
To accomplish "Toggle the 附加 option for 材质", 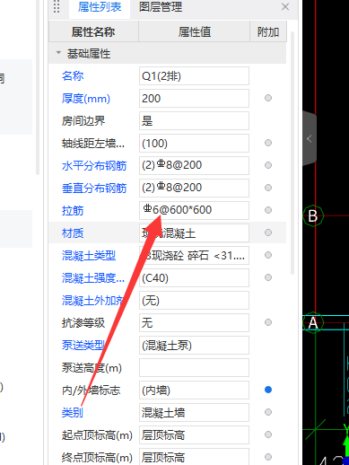I will click(268, 232).
